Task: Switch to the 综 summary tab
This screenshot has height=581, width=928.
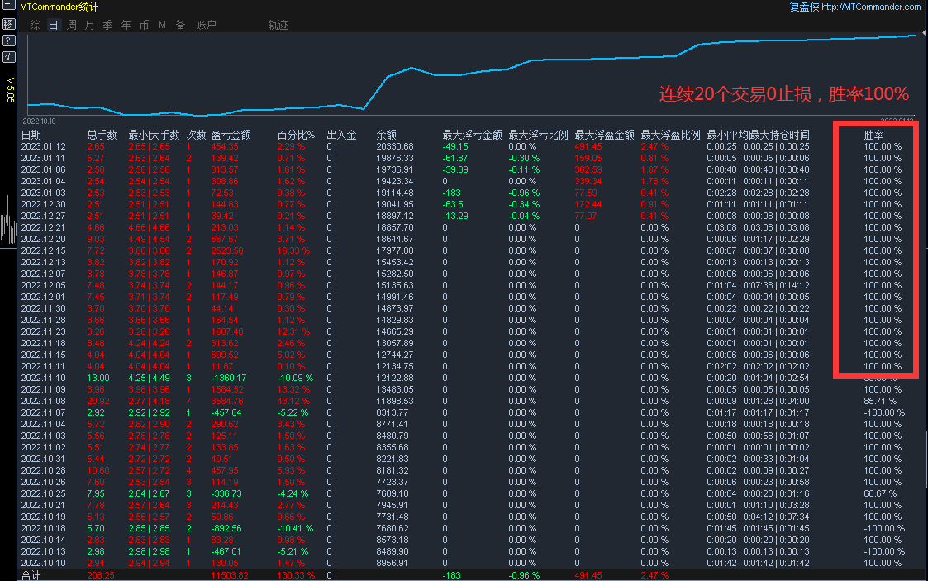Action: click(36, 25)
